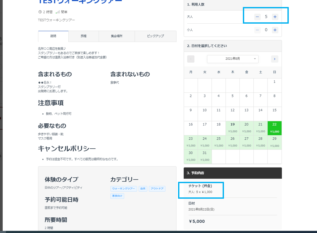Click the ウォーキングツアー category tag
Screen dimensions: 317x233
(124, 189)
